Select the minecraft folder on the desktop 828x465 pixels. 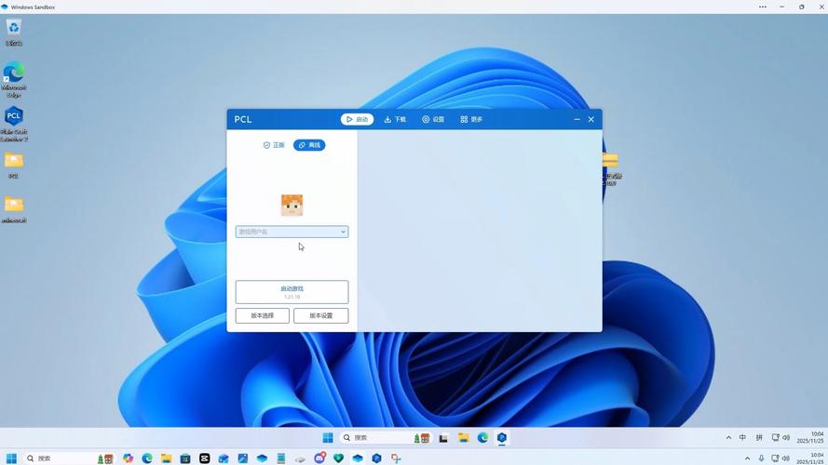click(14, 209)
